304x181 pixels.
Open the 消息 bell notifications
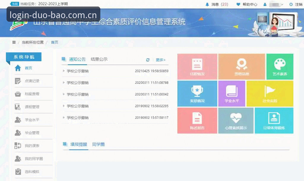click(207, 4)
